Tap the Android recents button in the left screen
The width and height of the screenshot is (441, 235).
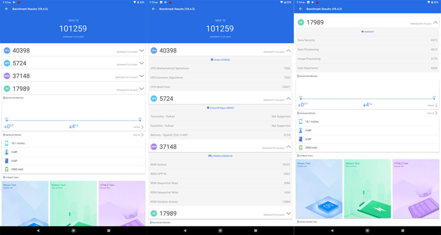109,231
